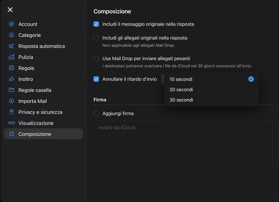Close the settings panel with the X
The width and height of the screenshot is (279, 202).
click(x=10, y=10)
